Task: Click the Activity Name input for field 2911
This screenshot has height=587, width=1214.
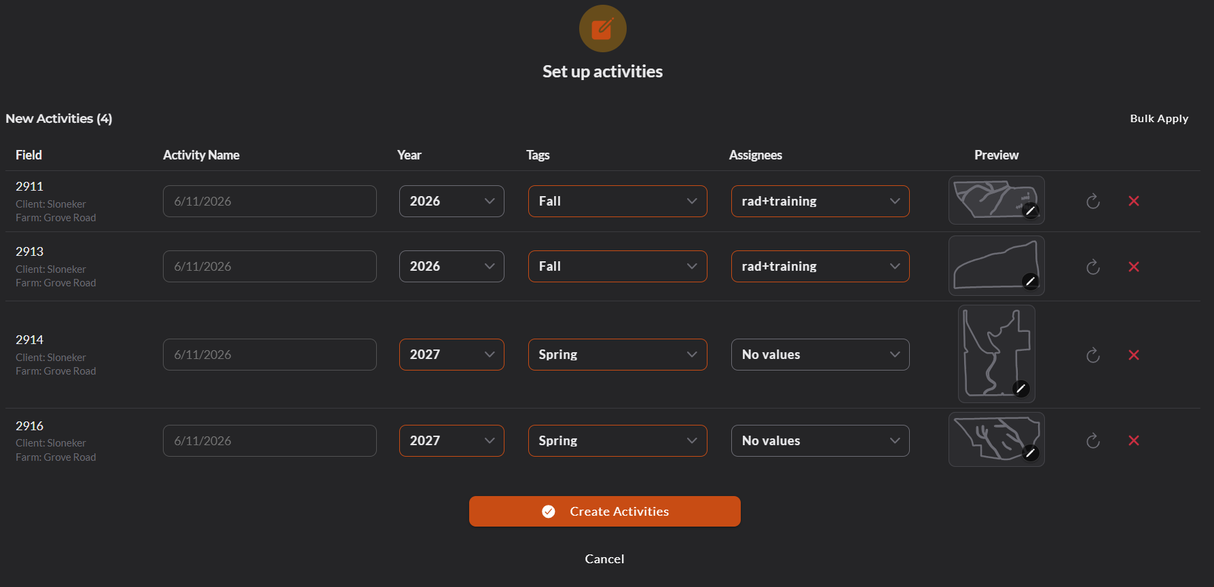Action: [x=270, y=201]
